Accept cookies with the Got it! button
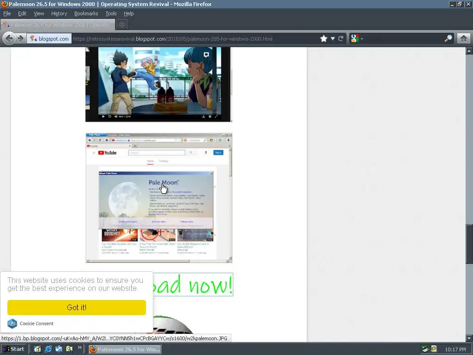 click(77, 307)
